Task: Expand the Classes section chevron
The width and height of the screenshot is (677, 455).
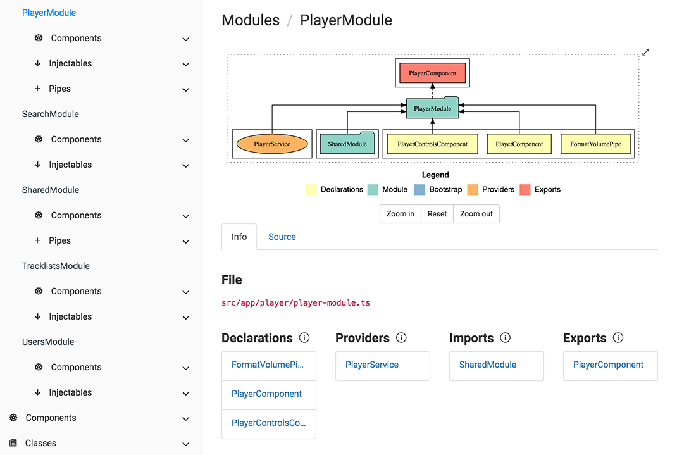Action: 185,444
